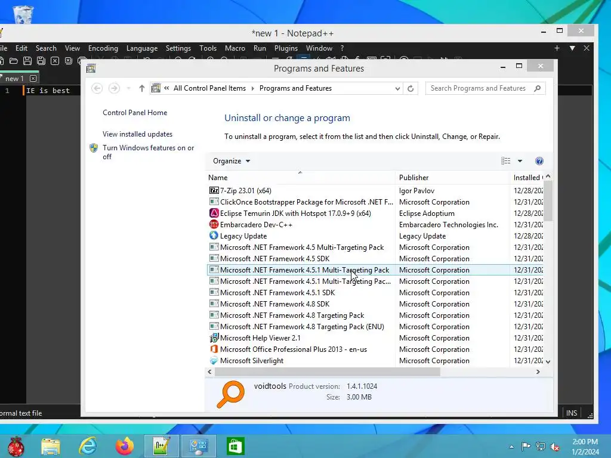
Task: Click the Up arrow navigation icon
Action: coord(142,88)
